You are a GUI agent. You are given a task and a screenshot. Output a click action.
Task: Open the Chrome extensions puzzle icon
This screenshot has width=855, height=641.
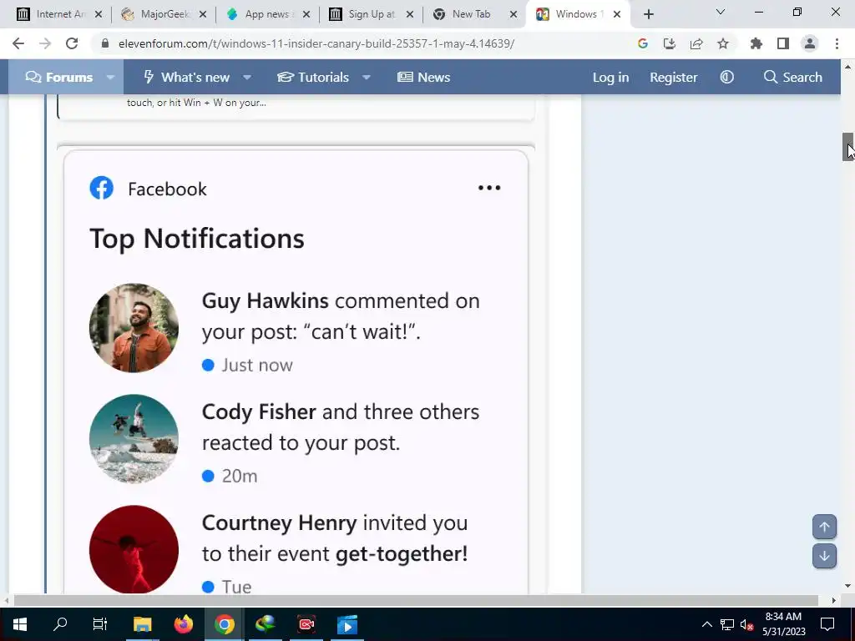click(x=756, y=43)
